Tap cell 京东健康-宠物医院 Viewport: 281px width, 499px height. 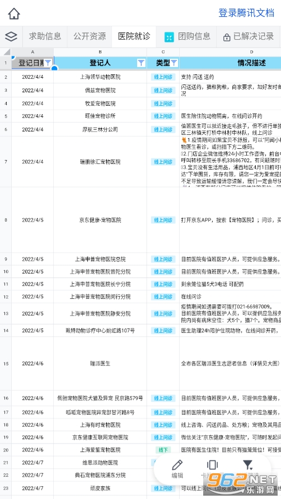tap(100, 220)
